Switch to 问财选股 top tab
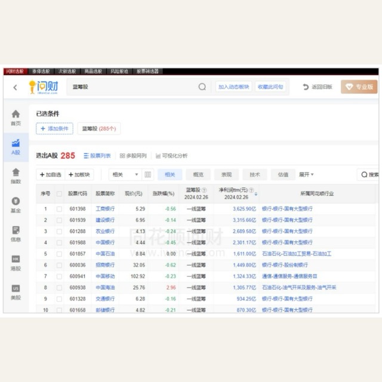 pos(16,71)
